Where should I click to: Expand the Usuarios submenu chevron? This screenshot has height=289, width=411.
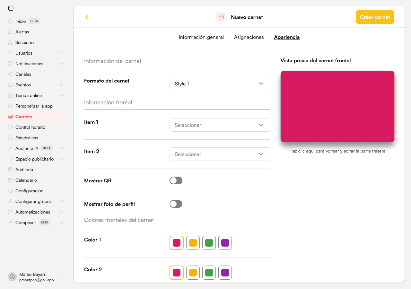pos(62,53)
